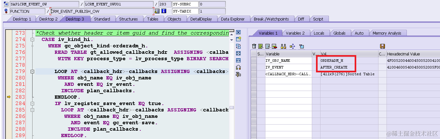Open the Break./Watchpoints tab

tap(271, 19)
